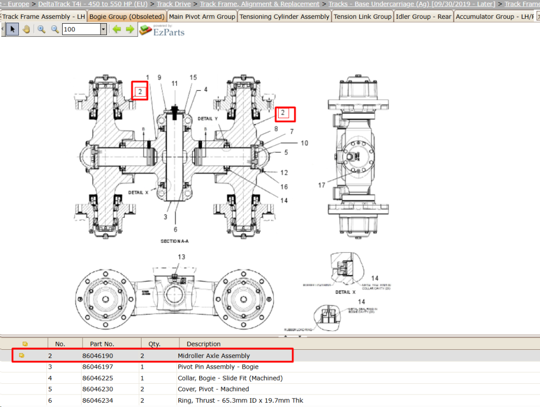The width and height of the screenshot is (540, 407).
Task: Open zoom percentage dropdown arrow
Action: [103, 29]
